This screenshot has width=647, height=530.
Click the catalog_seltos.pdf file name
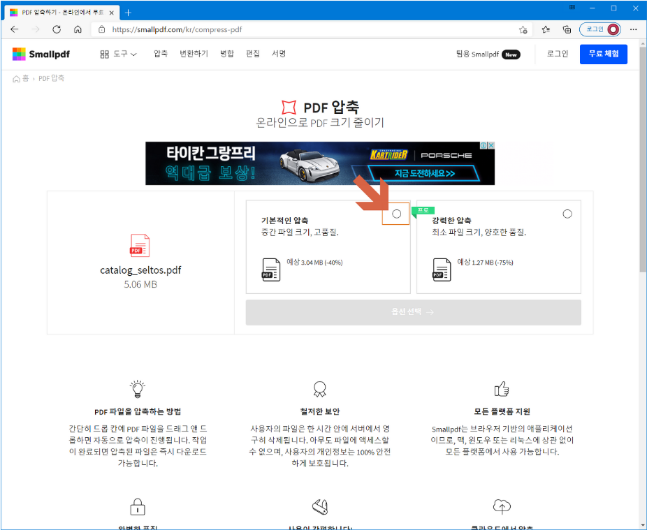(140, 270)
